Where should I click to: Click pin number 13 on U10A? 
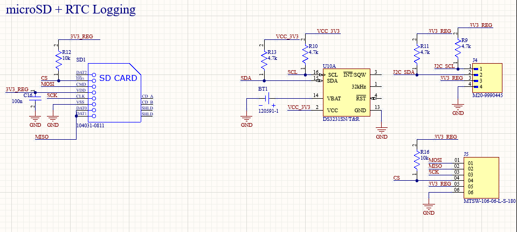coord(377,107)
